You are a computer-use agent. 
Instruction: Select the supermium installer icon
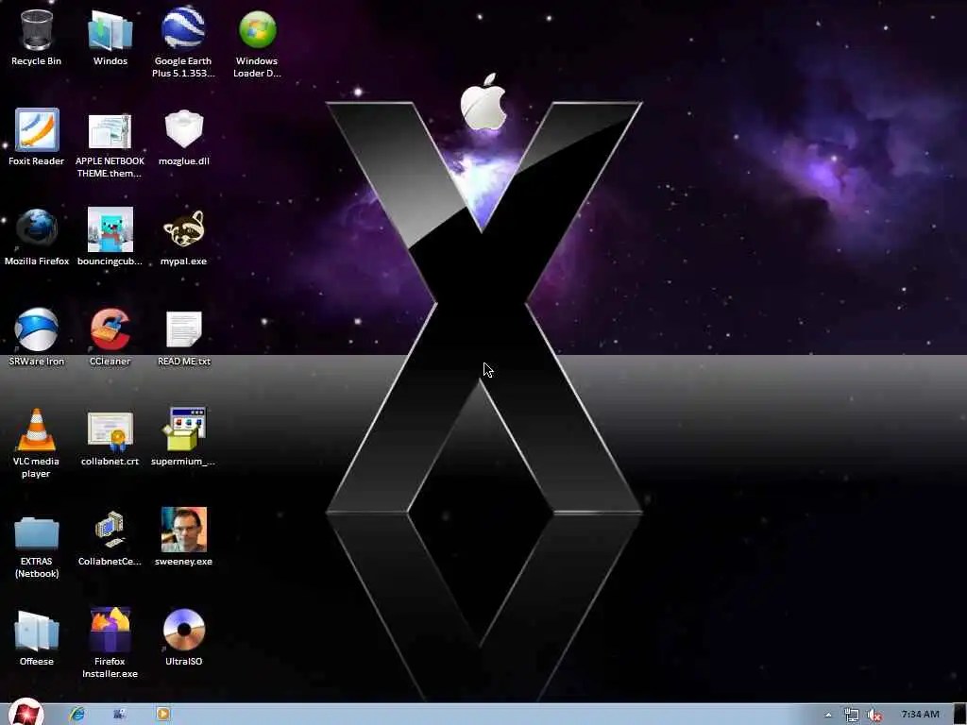coord(184,429)
